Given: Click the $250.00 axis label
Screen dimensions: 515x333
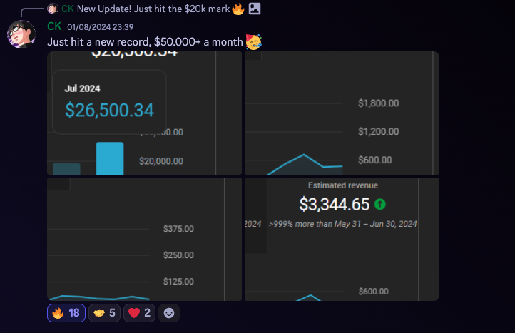Looking at the screenshot, I should click(x=178, y=255).
